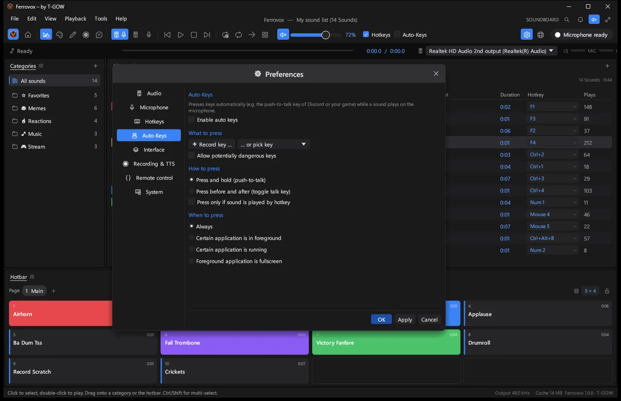This screenshot has height=401, width=621.
Task: Enable auto keys checkbox
Action: 192,120
